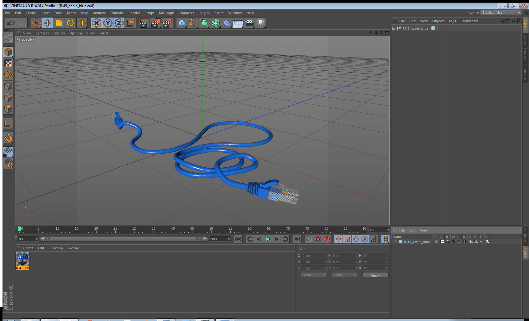
Task: Enable Texture mode checkerboard icon
Action: click(8, 64)
